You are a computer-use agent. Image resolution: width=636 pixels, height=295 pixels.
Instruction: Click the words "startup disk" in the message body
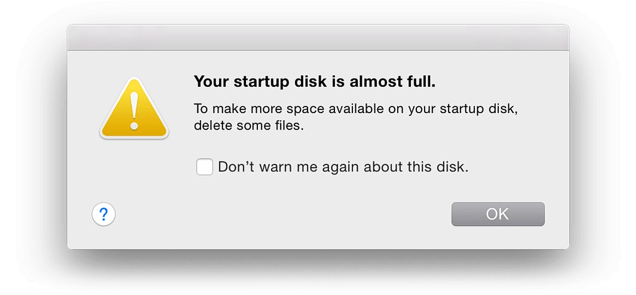(x=482, y=108)
